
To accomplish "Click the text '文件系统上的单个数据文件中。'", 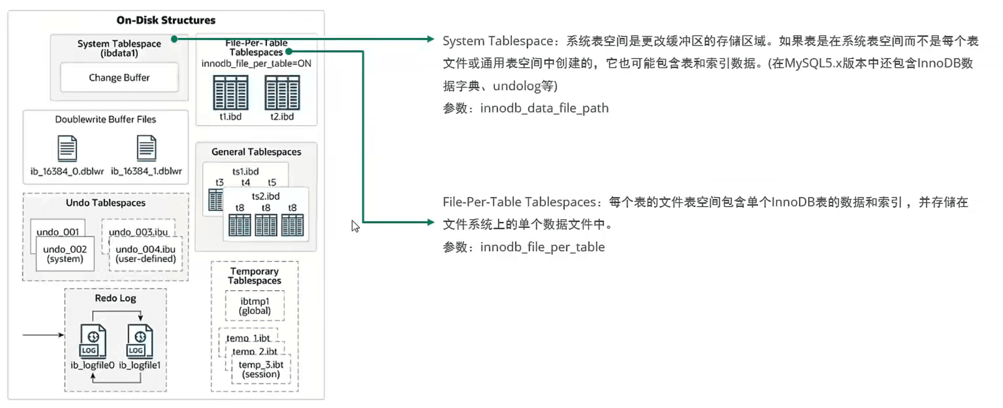I will pyautogui.click(x=529, y=225).
